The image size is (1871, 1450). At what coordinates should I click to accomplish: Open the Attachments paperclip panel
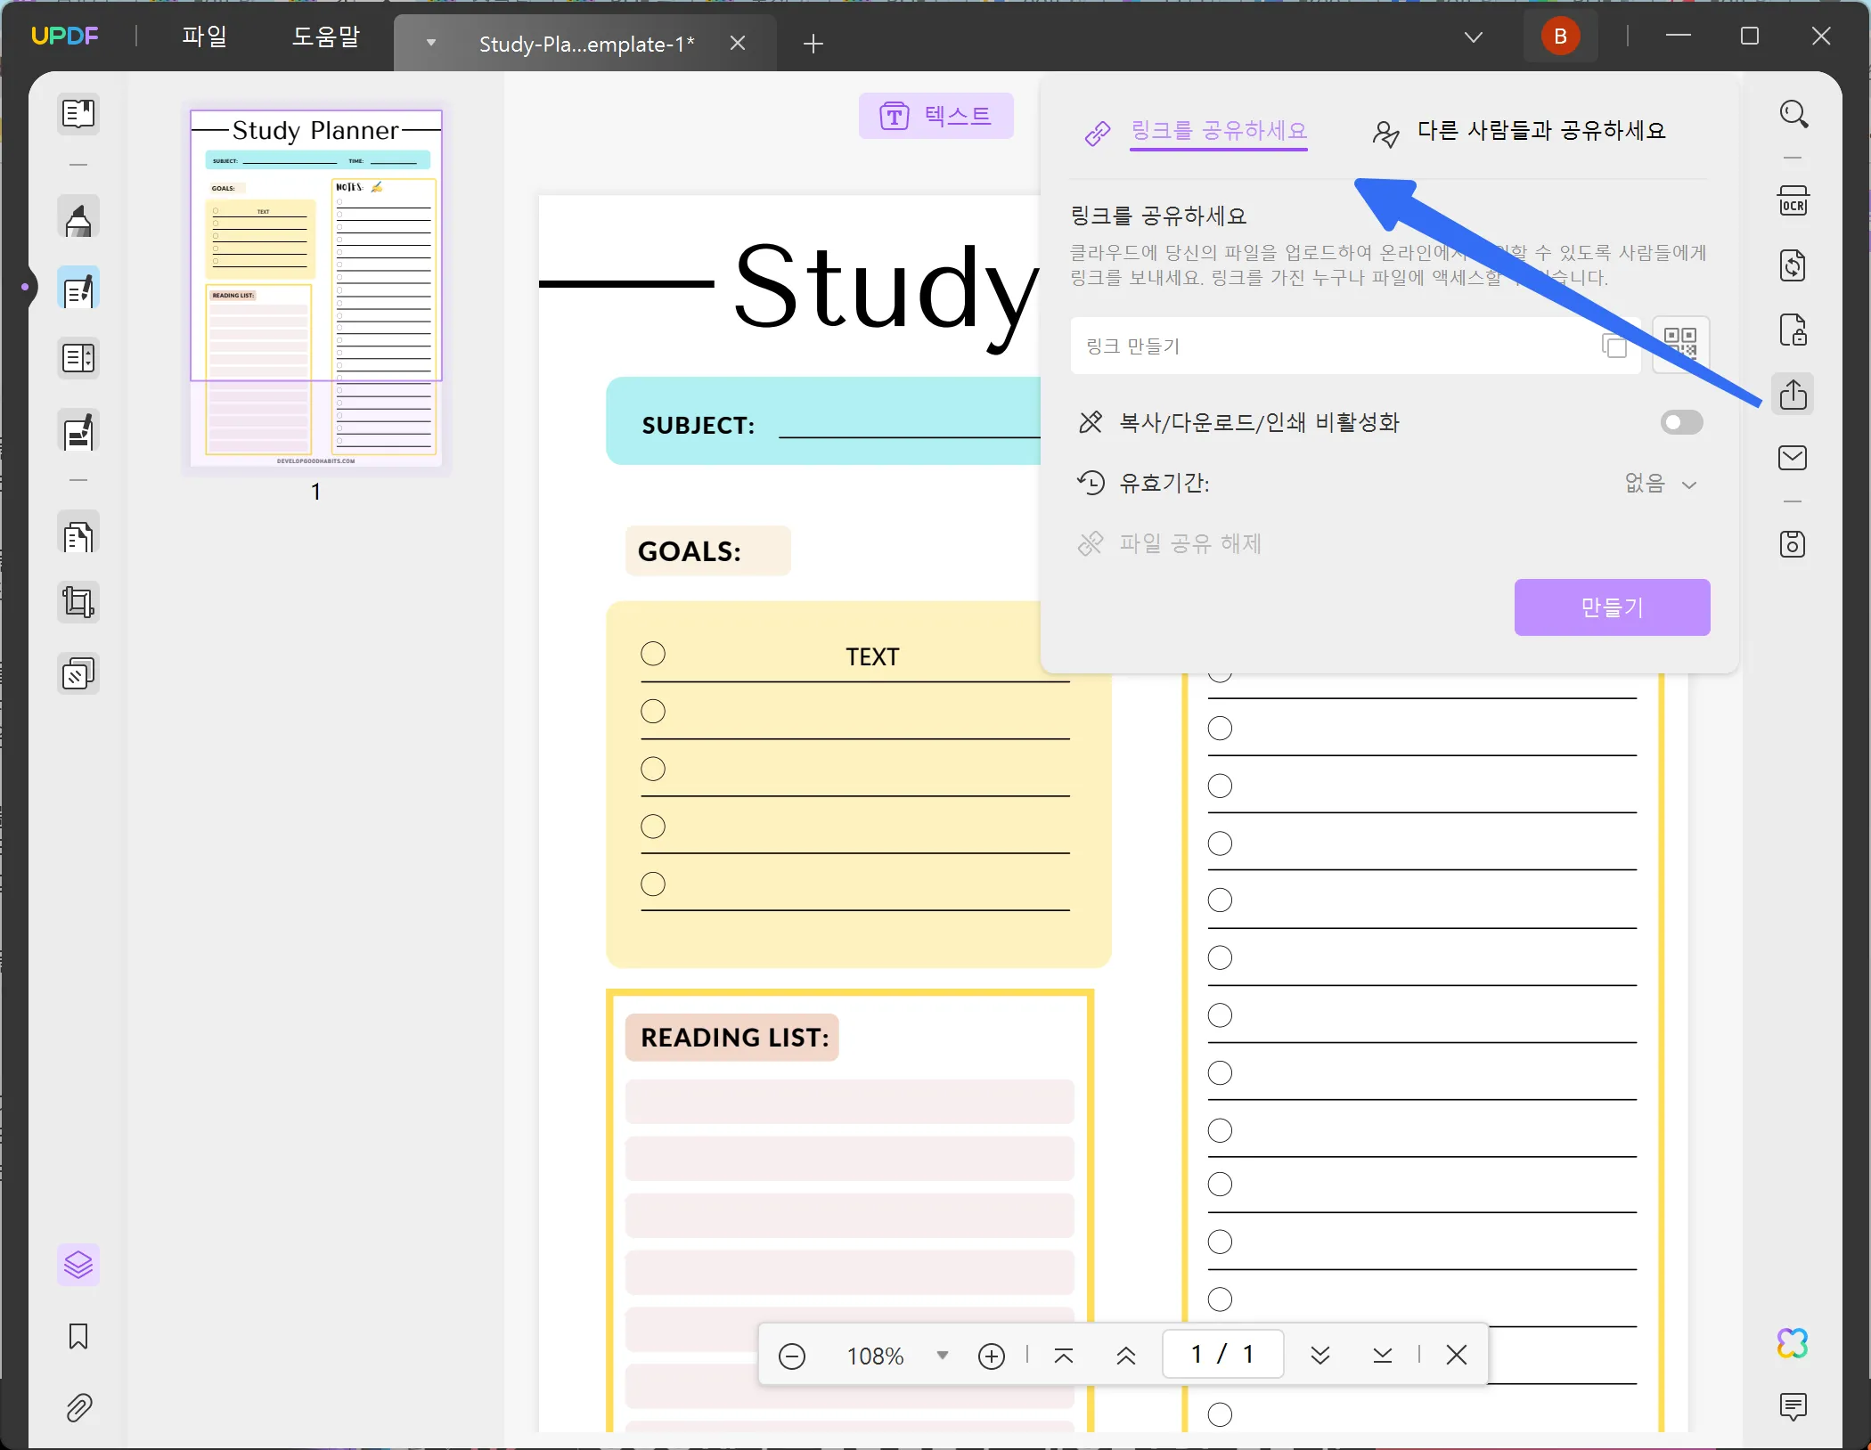(x=78, y=1408)
